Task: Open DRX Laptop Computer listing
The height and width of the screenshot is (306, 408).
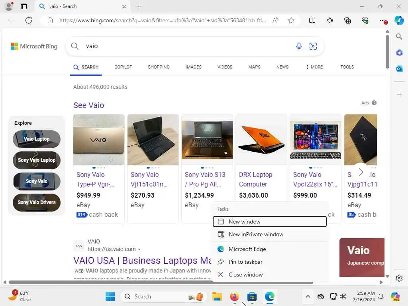Action: tap(255, 180)
